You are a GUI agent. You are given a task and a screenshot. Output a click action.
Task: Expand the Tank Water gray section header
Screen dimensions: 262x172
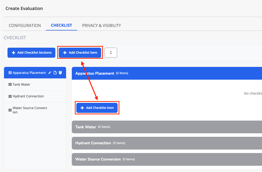pyautogui.click(x=167, y=127)
